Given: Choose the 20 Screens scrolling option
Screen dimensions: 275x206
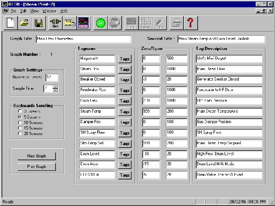Looking at the screenshot, I should point(20,134).
